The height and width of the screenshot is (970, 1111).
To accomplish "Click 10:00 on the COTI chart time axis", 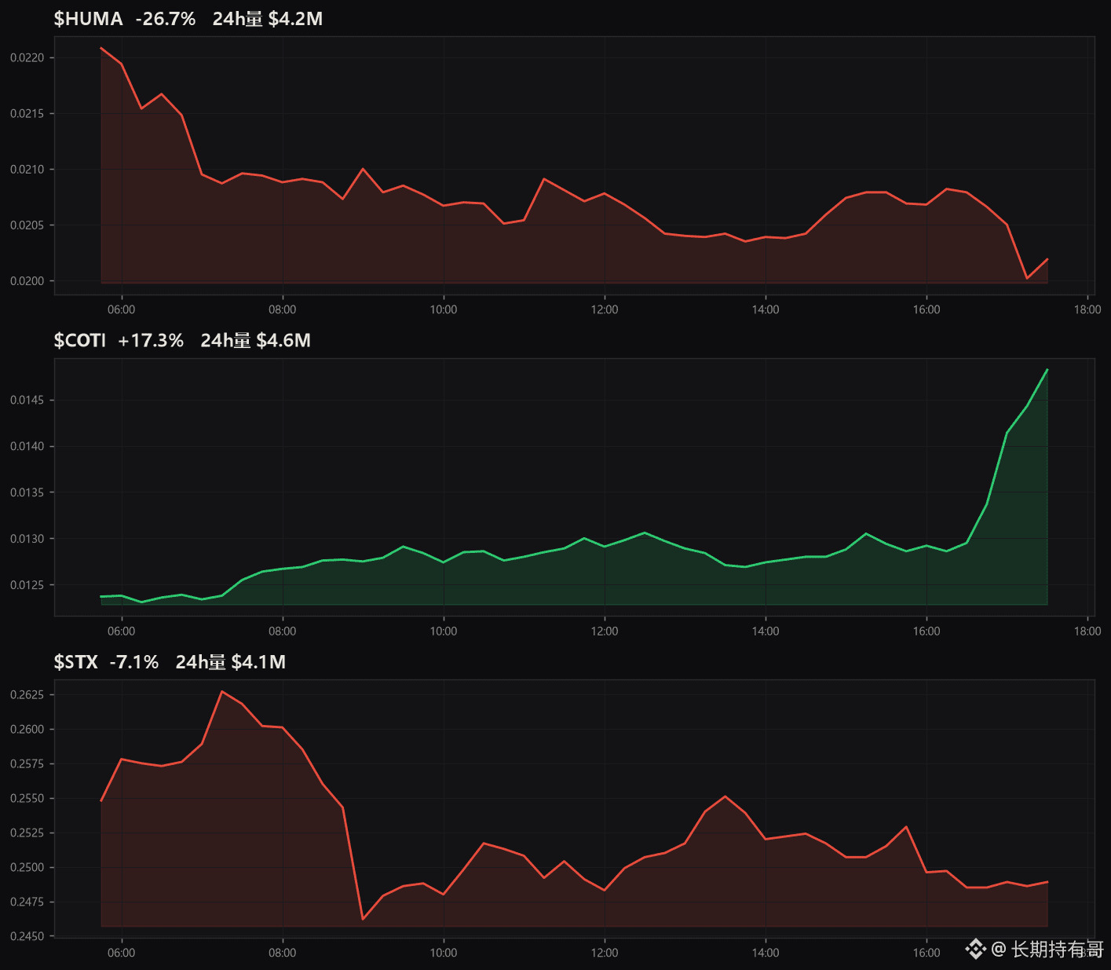I will click(x=444, y=631).
